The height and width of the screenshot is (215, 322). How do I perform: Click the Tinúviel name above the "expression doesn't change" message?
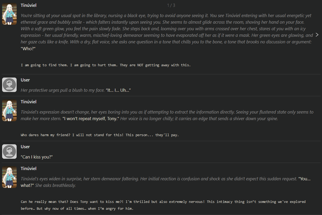(x=28, y=102)
